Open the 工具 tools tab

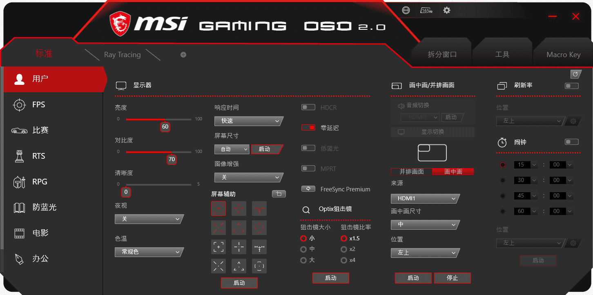pos(502,55)
